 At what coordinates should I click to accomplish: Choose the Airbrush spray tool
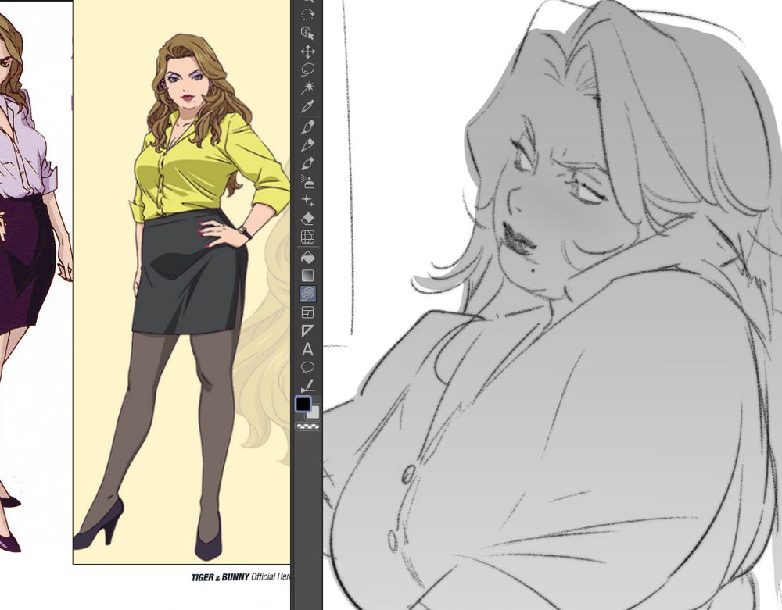307,182
